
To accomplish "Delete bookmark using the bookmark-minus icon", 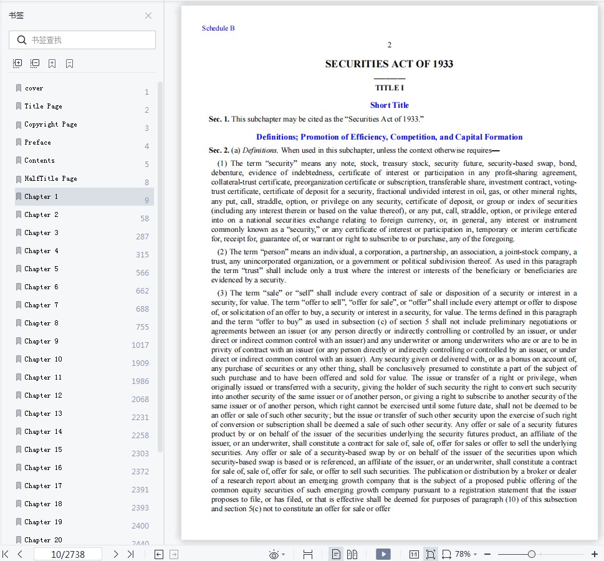I will (x=69, y=64).
